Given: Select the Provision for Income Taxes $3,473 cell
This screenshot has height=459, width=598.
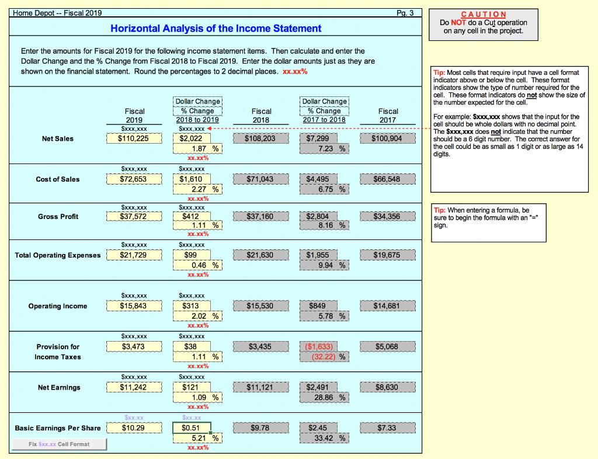Looking at the screenshot, I should pyautogui.click(x=134, y=346).
